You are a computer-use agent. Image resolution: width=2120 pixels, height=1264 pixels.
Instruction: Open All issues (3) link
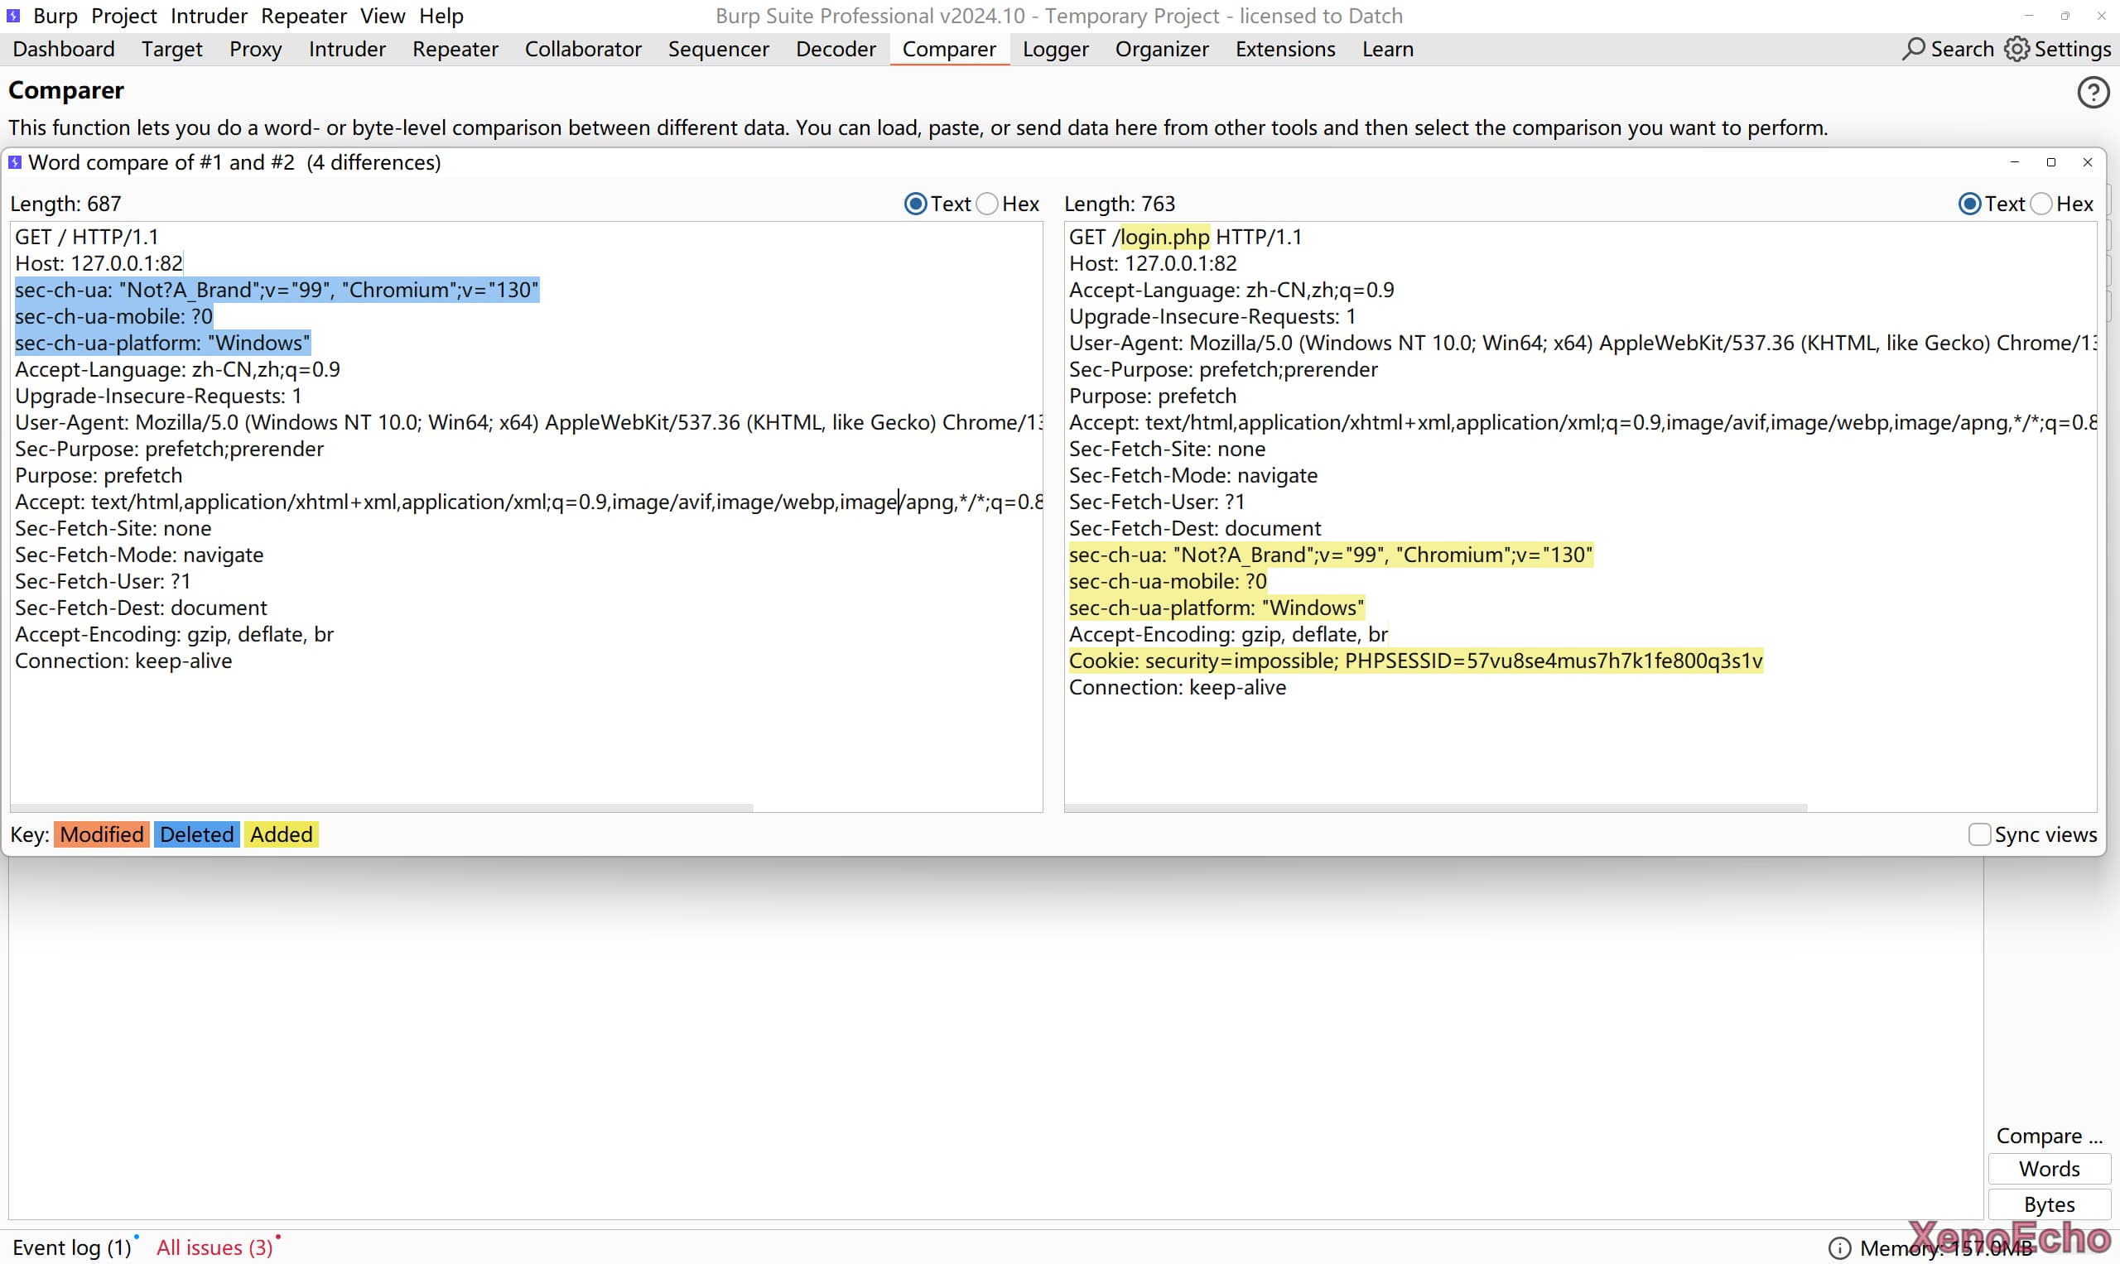[214, 1247]
